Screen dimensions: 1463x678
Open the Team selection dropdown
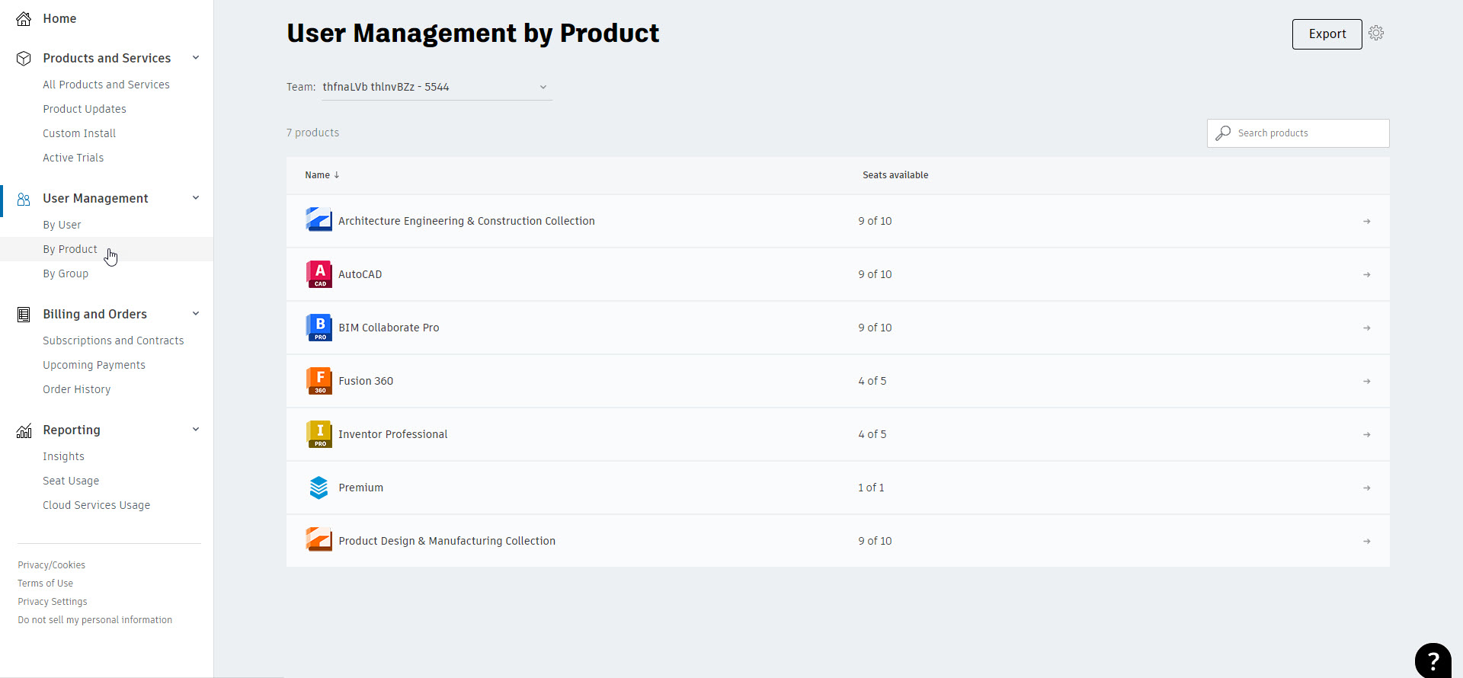(435, 87)
